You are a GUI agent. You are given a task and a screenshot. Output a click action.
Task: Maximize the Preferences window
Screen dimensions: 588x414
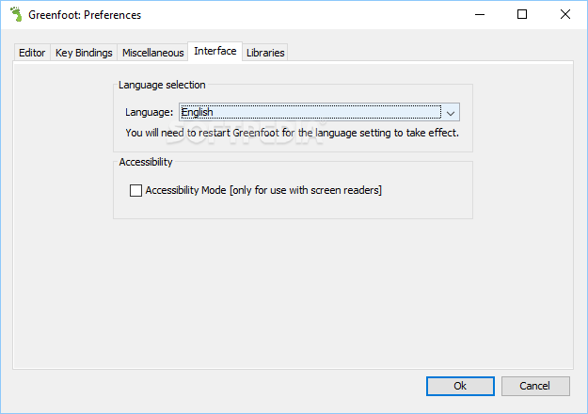522,15
